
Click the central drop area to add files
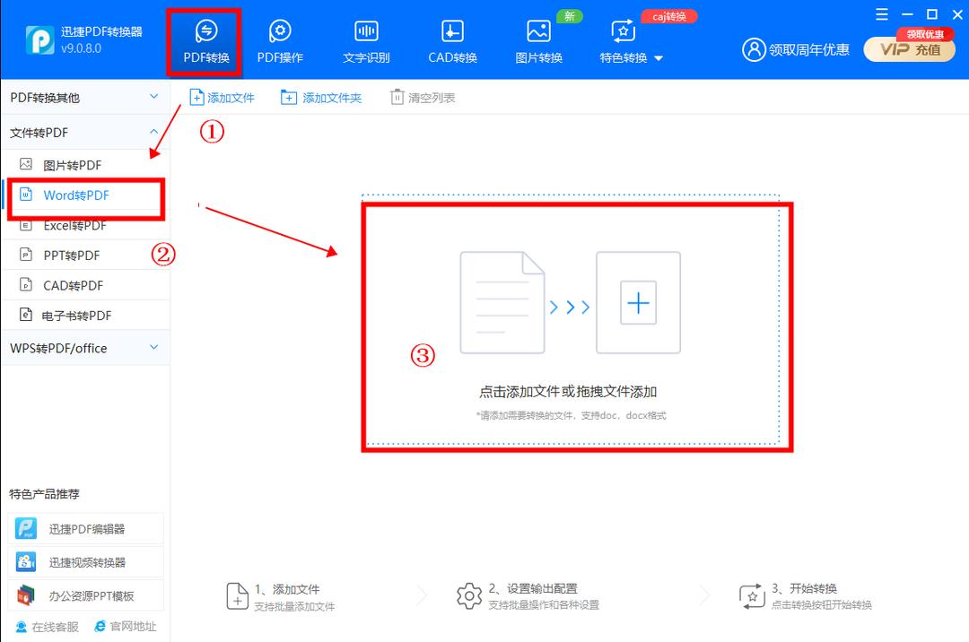pos(577,329)
